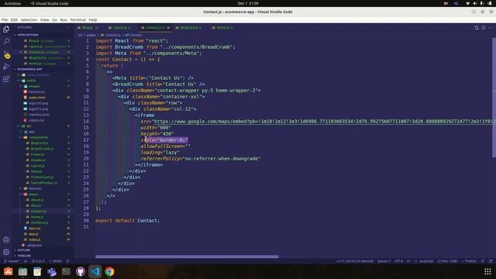The image size is (496, 279).
Task: Switch to the Home.js editor tab
Action: pyautogui.click(x=222, y=28)
